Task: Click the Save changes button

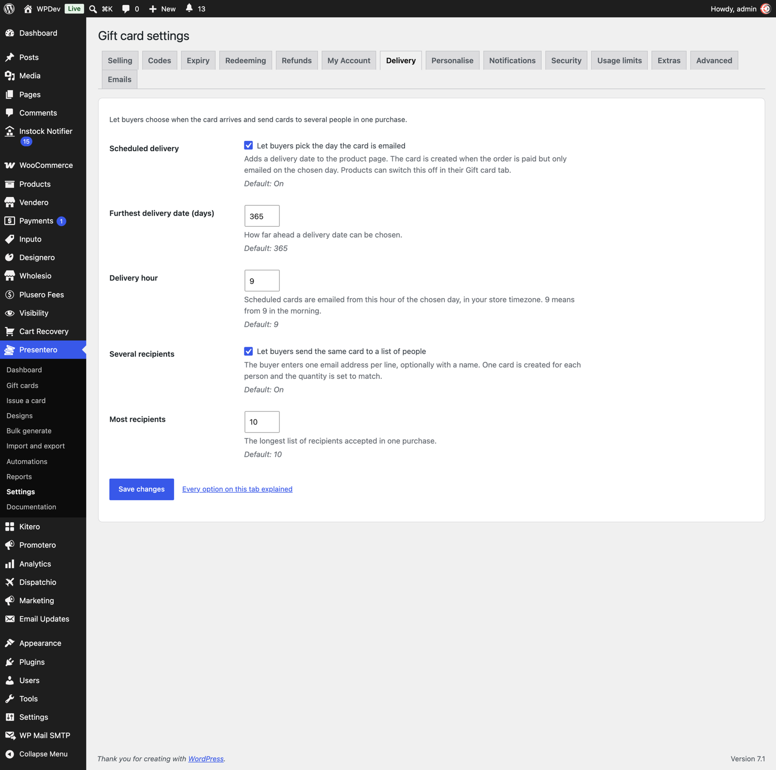Action: [142, 489]
